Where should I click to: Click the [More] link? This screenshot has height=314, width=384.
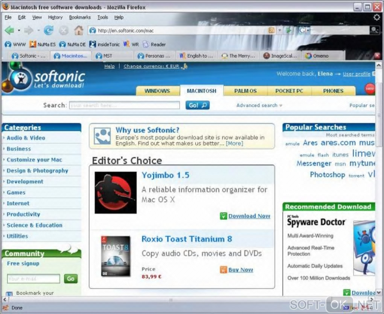coord(235,143)
